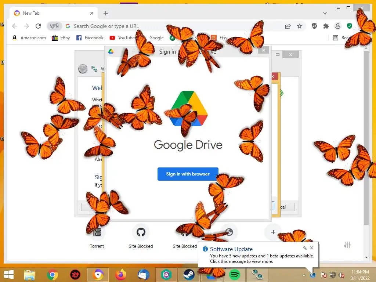Open the eBay bookmark
The height and width of the screenshot is (282, 376).
[x=61, y=38]
